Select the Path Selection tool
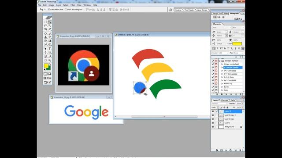This screenshot has width=282, height=158. point(45,49)
